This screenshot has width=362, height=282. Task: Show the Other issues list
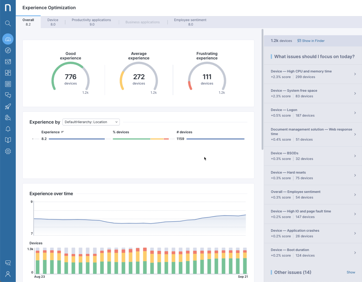351,272
